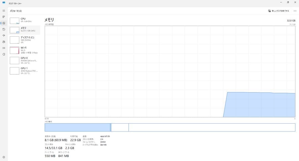Open the Services page icon
The width and height of the screenshot is (299, 161).
click(x=4, y=54)
